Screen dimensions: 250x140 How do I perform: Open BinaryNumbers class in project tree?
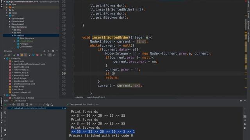[x=27, y=38]
